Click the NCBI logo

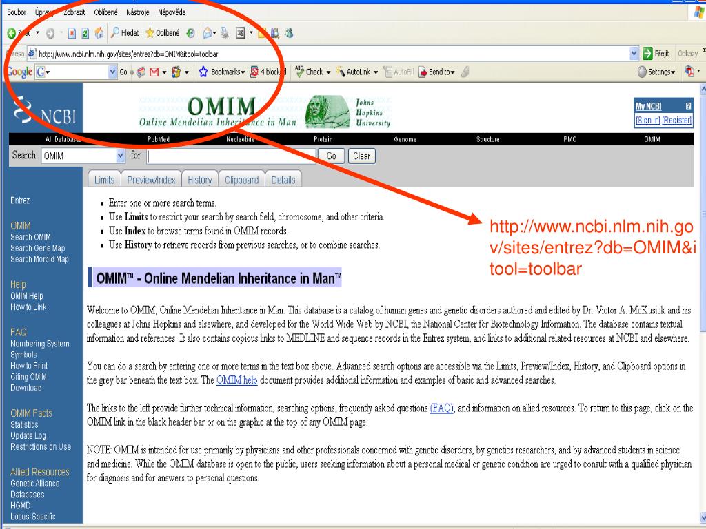coord(44,111)
